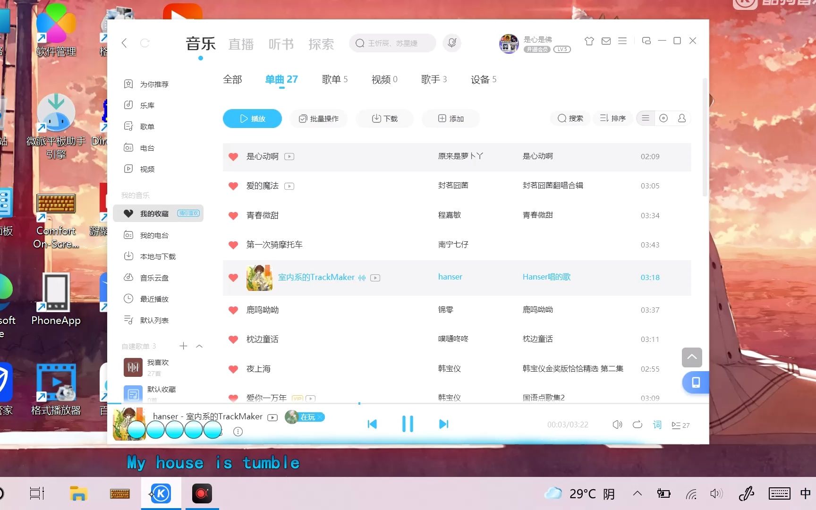Unfavorite 是心动啊 with the heart
Image resolution: width=816 pixels, height=510 pixels.
click(233, 156)
